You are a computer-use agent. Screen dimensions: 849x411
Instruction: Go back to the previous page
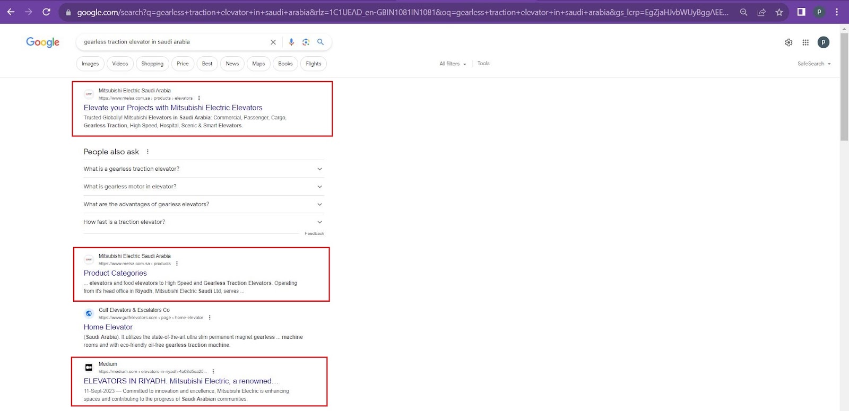click(11, 12)
